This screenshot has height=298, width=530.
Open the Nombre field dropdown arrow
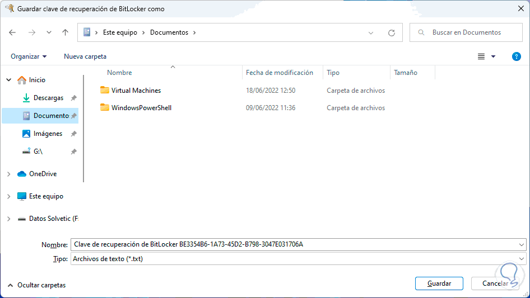[x=522, y=244]
